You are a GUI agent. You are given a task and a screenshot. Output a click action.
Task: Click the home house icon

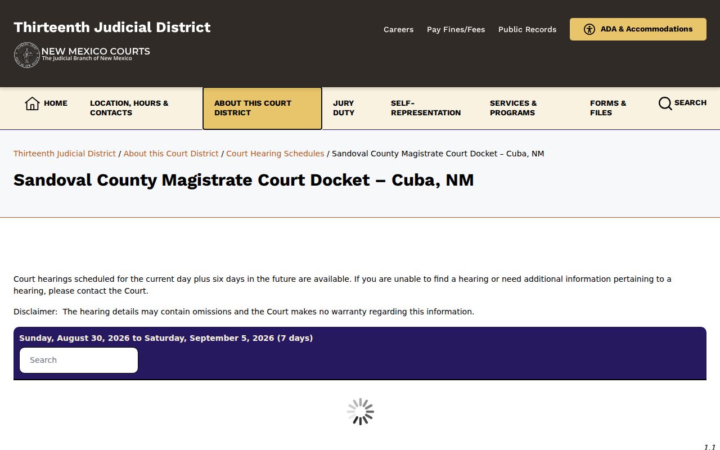[x=32, y=103]
